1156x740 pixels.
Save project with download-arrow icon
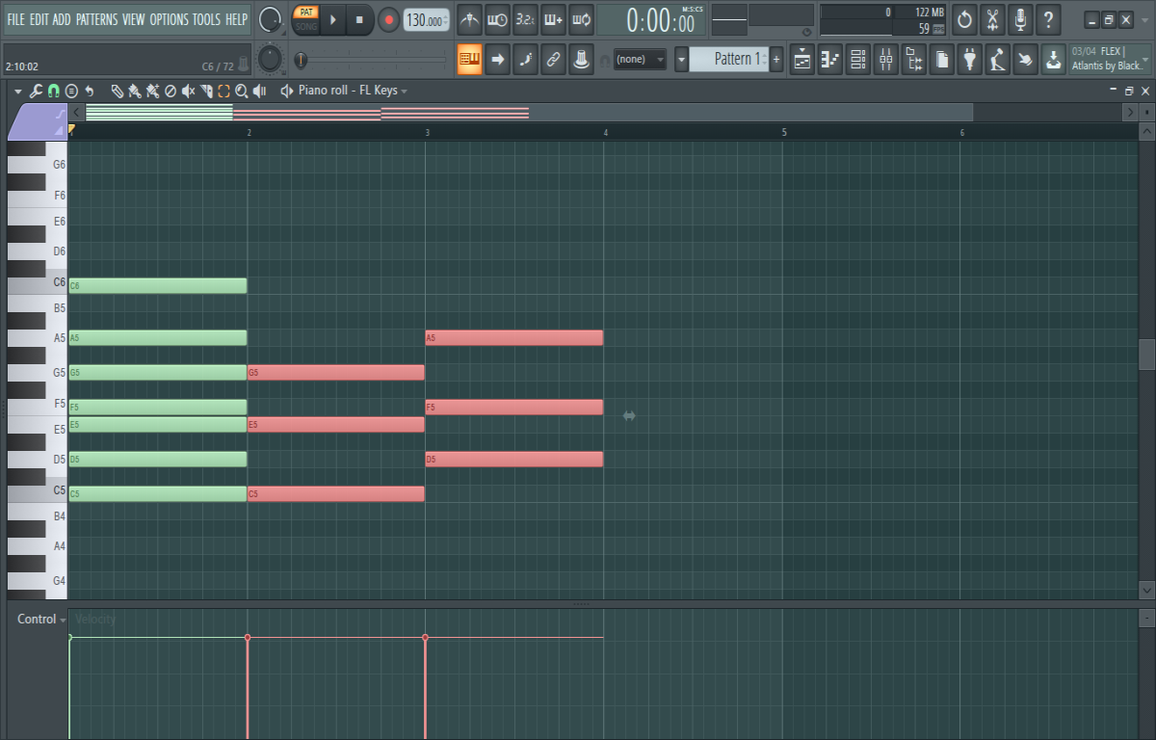tap(1054, 59)
